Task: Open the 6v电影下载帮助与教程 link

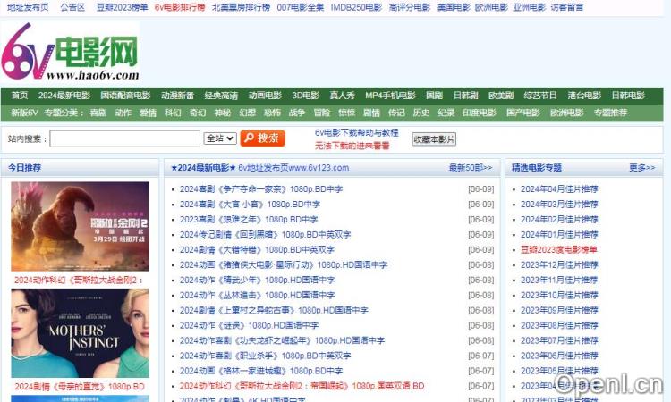Action: (356, 132)
